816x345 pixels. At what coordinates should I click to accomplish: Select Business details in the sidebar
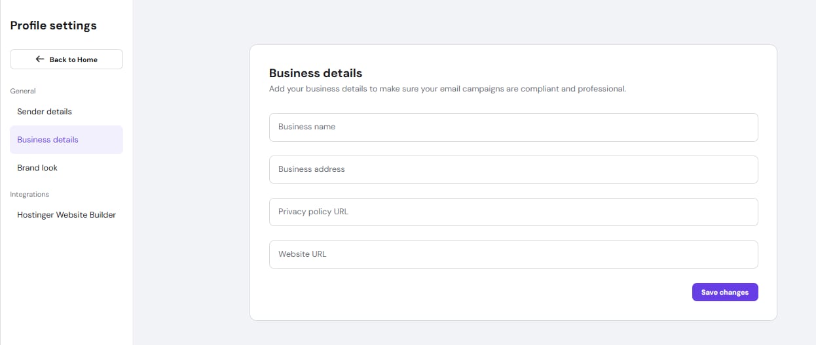point(48,140)
